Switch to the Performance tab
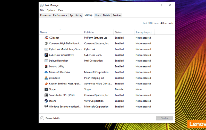This screenshot has height=130, width=206. [60, 15]
